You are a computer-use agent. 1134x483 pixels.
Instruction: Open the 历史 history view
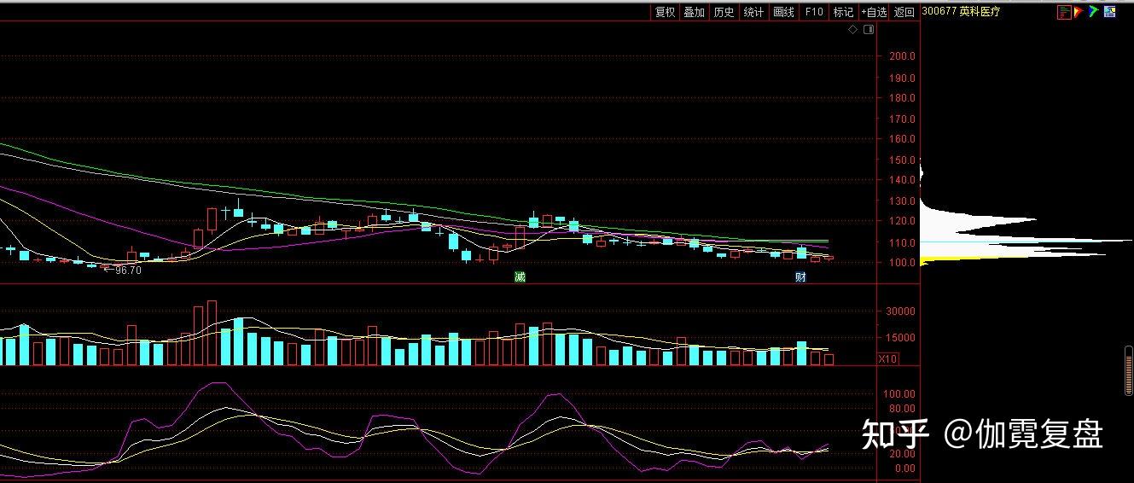724,12
